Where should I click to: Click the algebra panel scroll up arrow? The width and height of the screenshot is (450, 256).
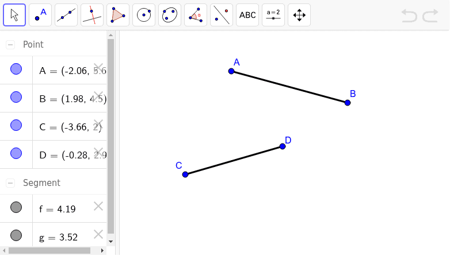click(x=111, y=35)
